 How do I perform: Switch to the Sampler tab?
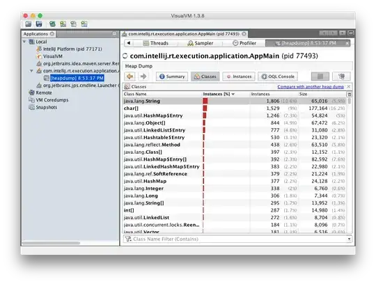coord(201,43)
